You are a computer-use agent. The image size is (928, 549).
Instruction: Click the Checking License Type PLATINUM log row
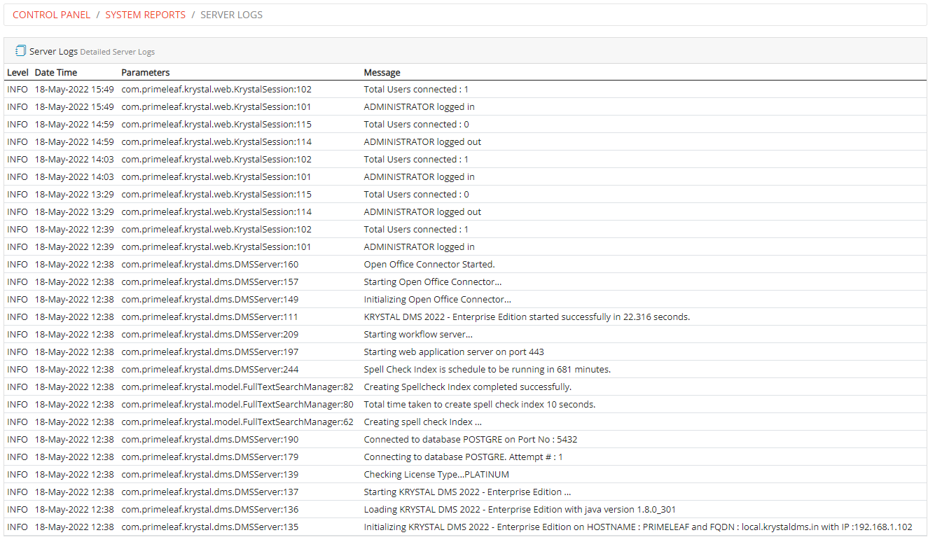(436, 474)
